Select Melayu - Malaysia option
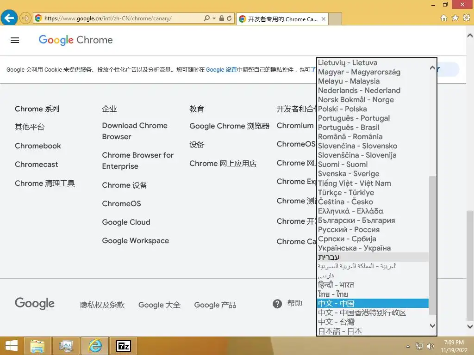Image resolution: width=474 pixels, height=355 pixels. pos(373,81)
